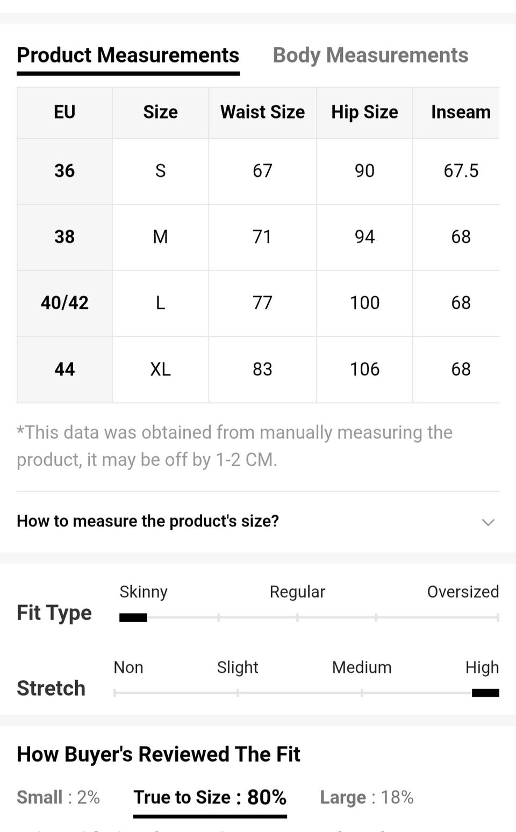The width and height of the screenshot is (516, 832).
Task: Switch to the Body Measurements tab
Action: coord(370,55)
